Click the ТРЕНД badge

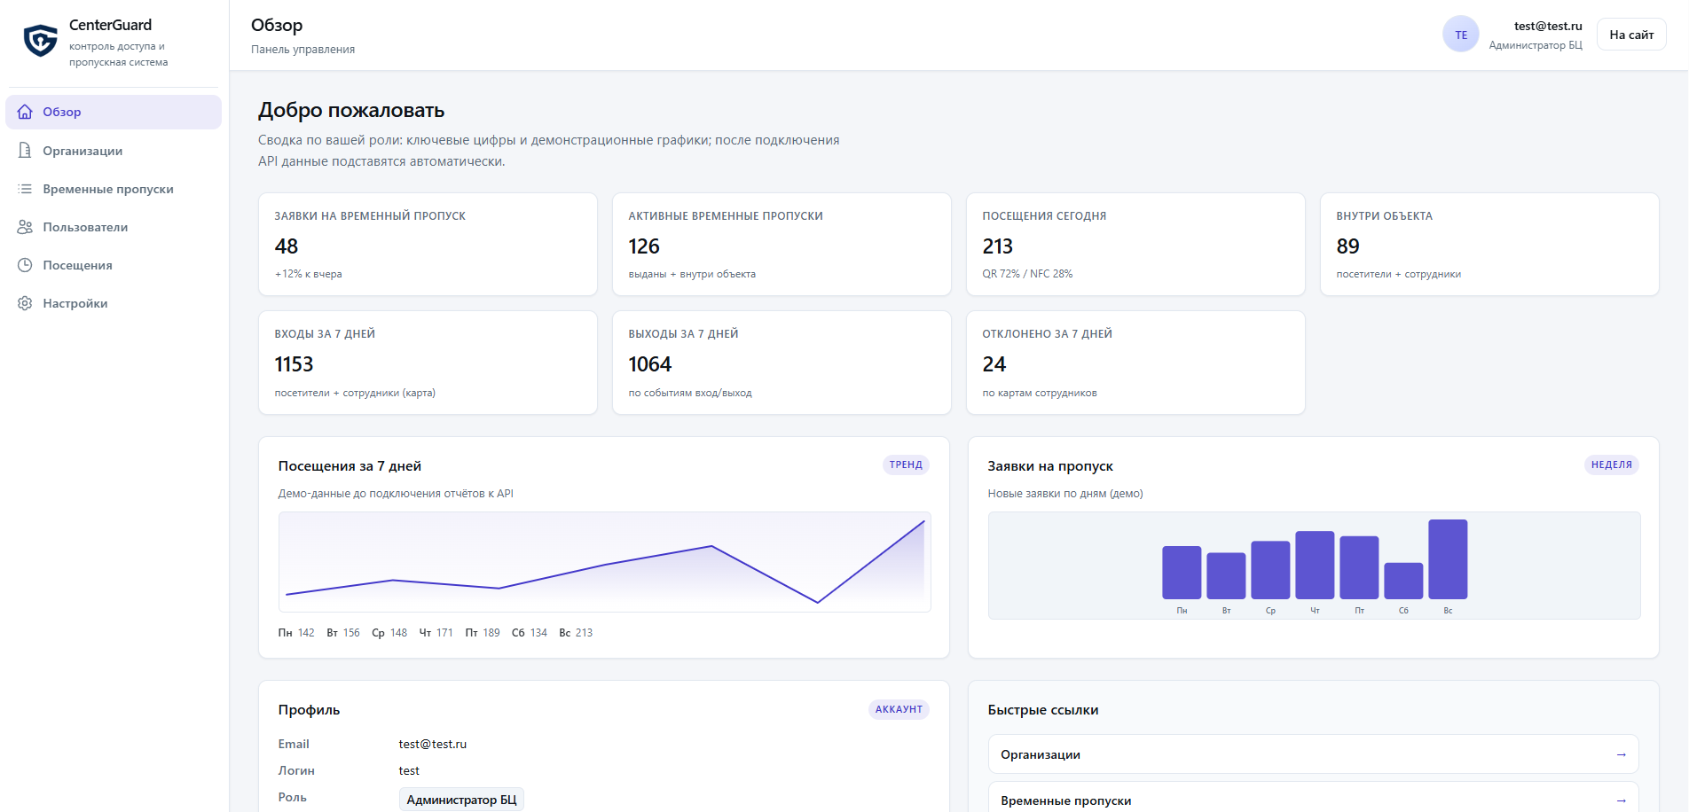click(906, 465)
